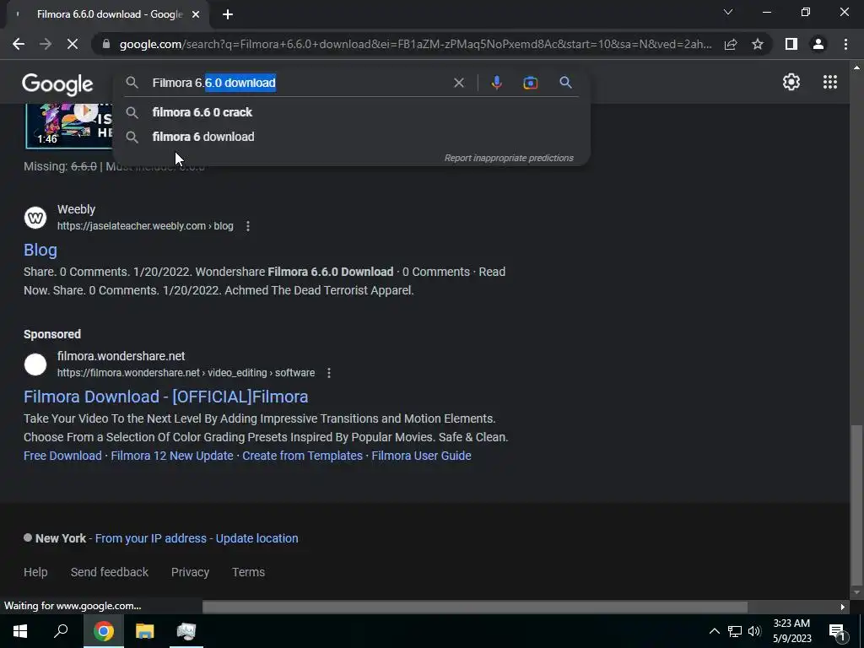Open new browser tab
Image resolution: width=864 pixels, height=648 pixels.
[x=228, y=14]
